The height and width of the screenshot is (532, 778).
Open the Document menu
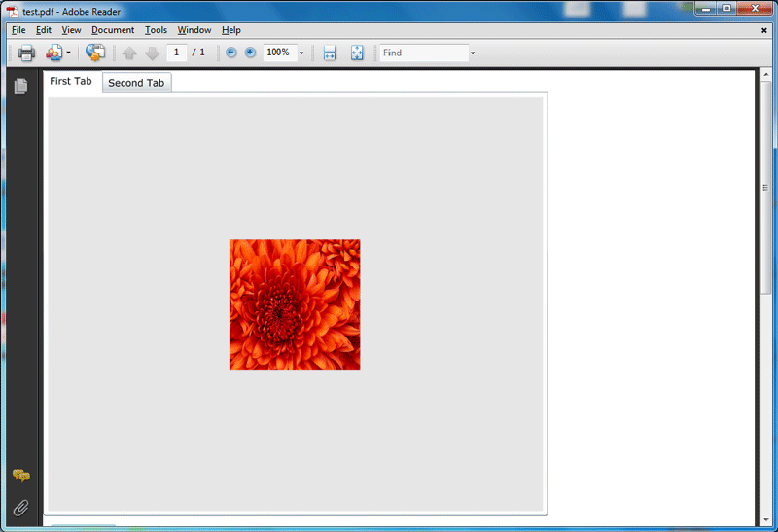[113, 30]
